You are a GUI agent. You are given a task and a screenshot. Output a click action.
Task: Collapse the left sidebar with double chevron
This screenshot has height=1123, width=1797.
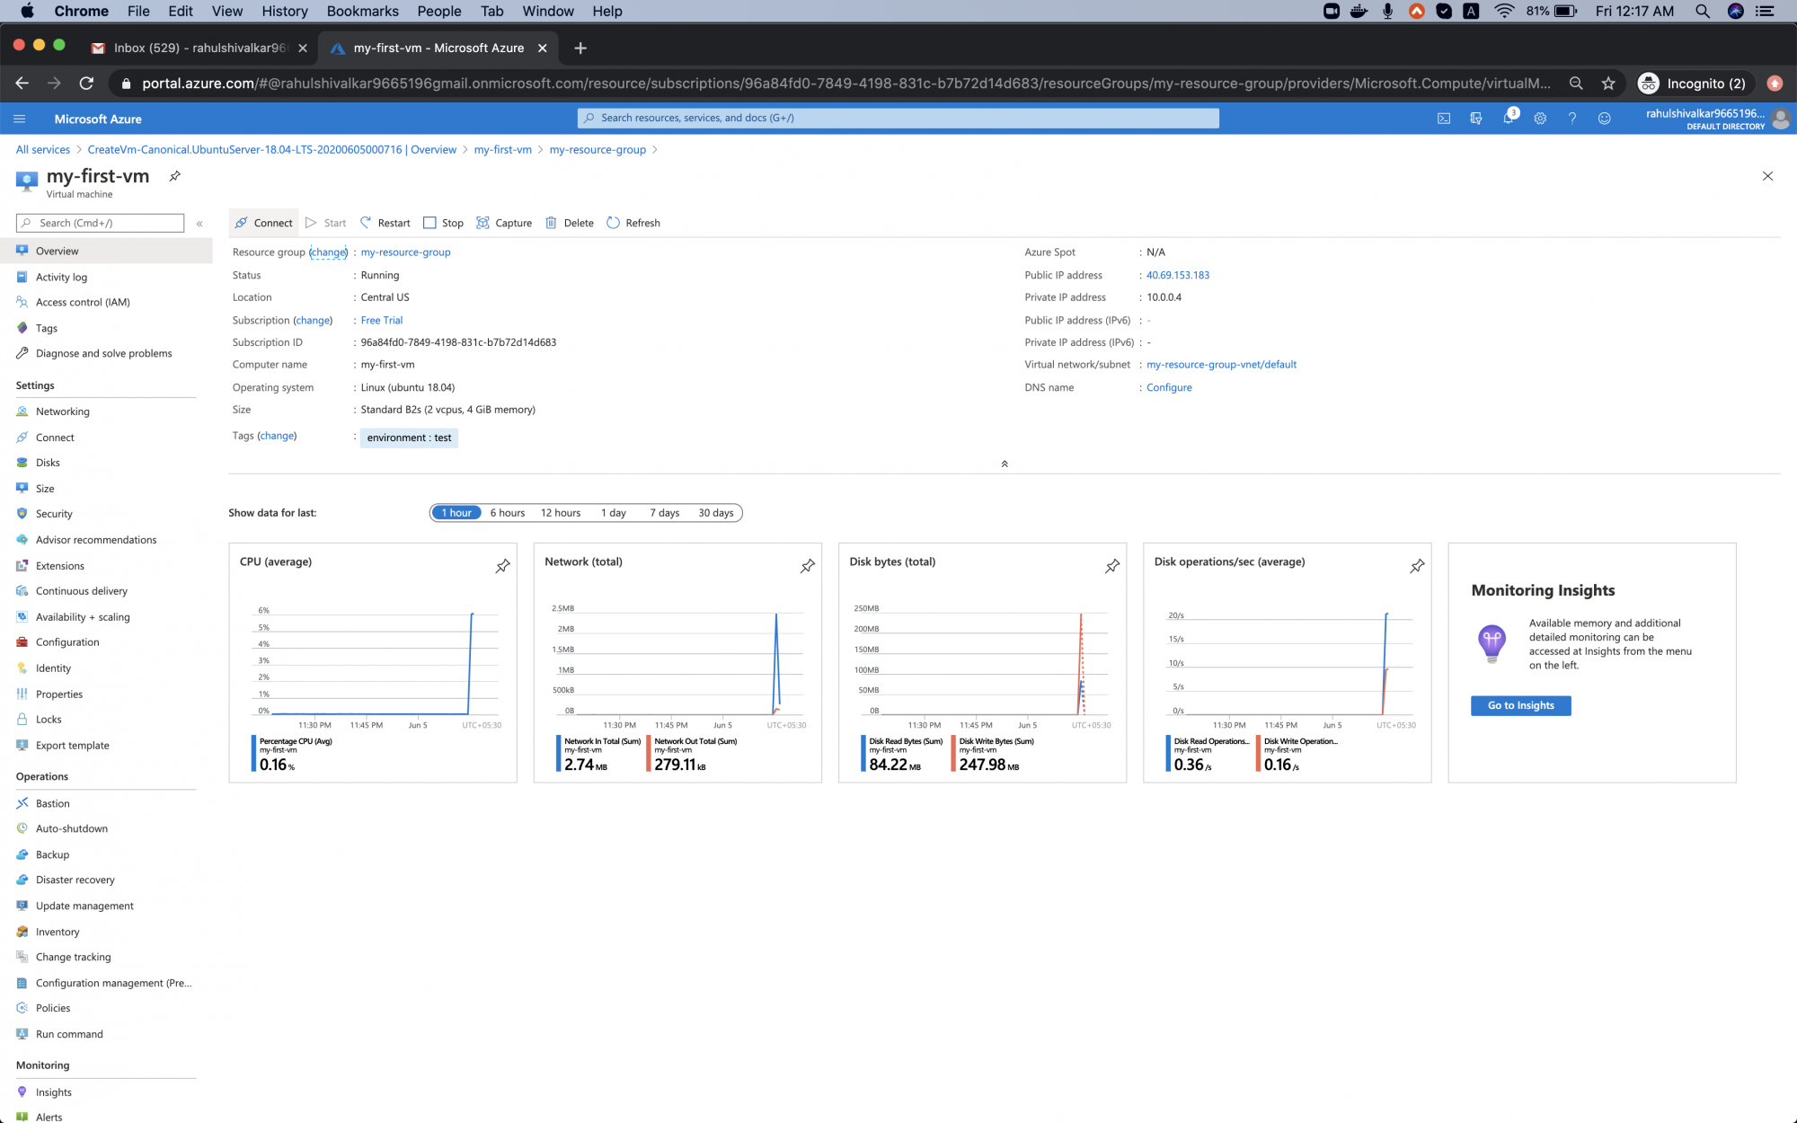pos(199,223)
